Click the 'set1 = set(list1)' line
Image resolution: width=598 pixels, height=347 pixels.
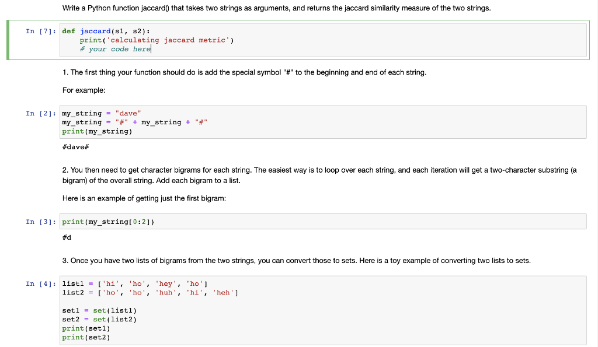(99, 310)
